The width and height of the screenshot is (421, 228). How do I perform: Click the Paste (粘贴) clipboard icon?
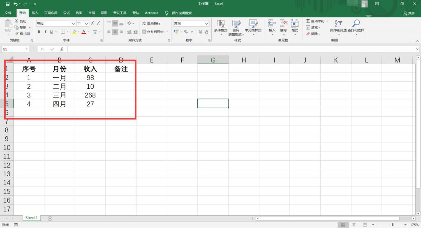pos(8,24)
